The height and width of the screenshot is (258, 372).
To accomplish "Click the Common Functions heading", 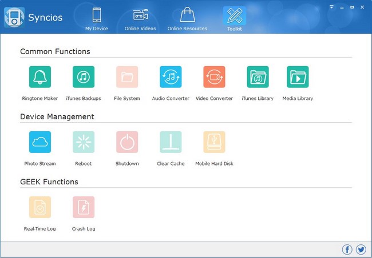I will 55,51.
